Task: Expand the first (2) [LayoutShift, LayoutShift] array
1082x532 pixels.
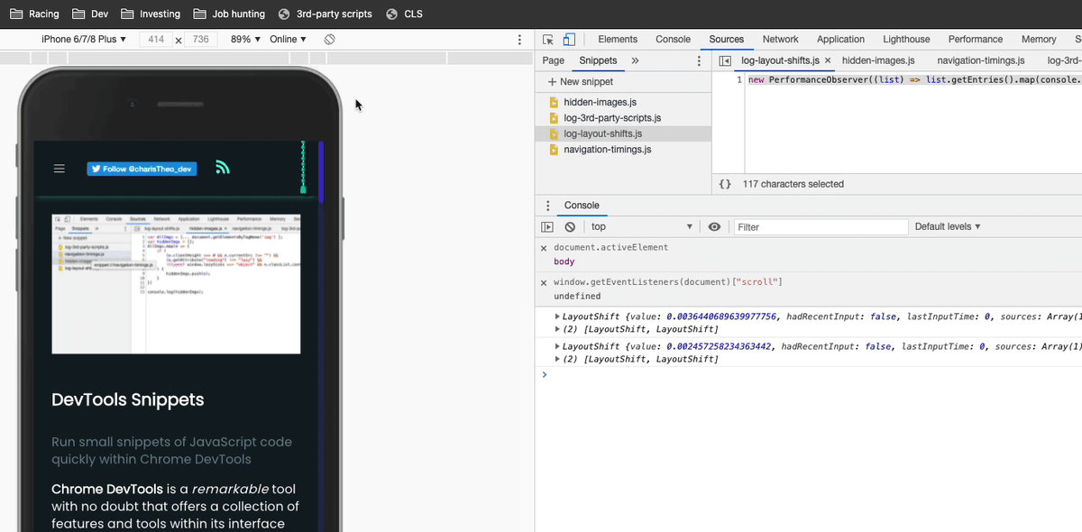Action: click(557, 329)
